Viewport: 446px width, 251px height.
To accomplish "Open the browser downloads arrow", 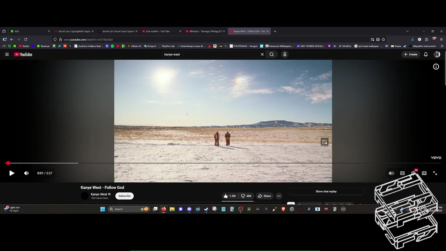I will coord(413,39).
